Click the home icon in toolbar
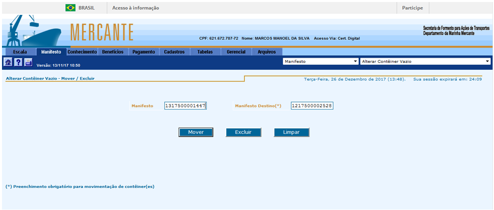Screen dimensions: 494x210 point(8,62)
